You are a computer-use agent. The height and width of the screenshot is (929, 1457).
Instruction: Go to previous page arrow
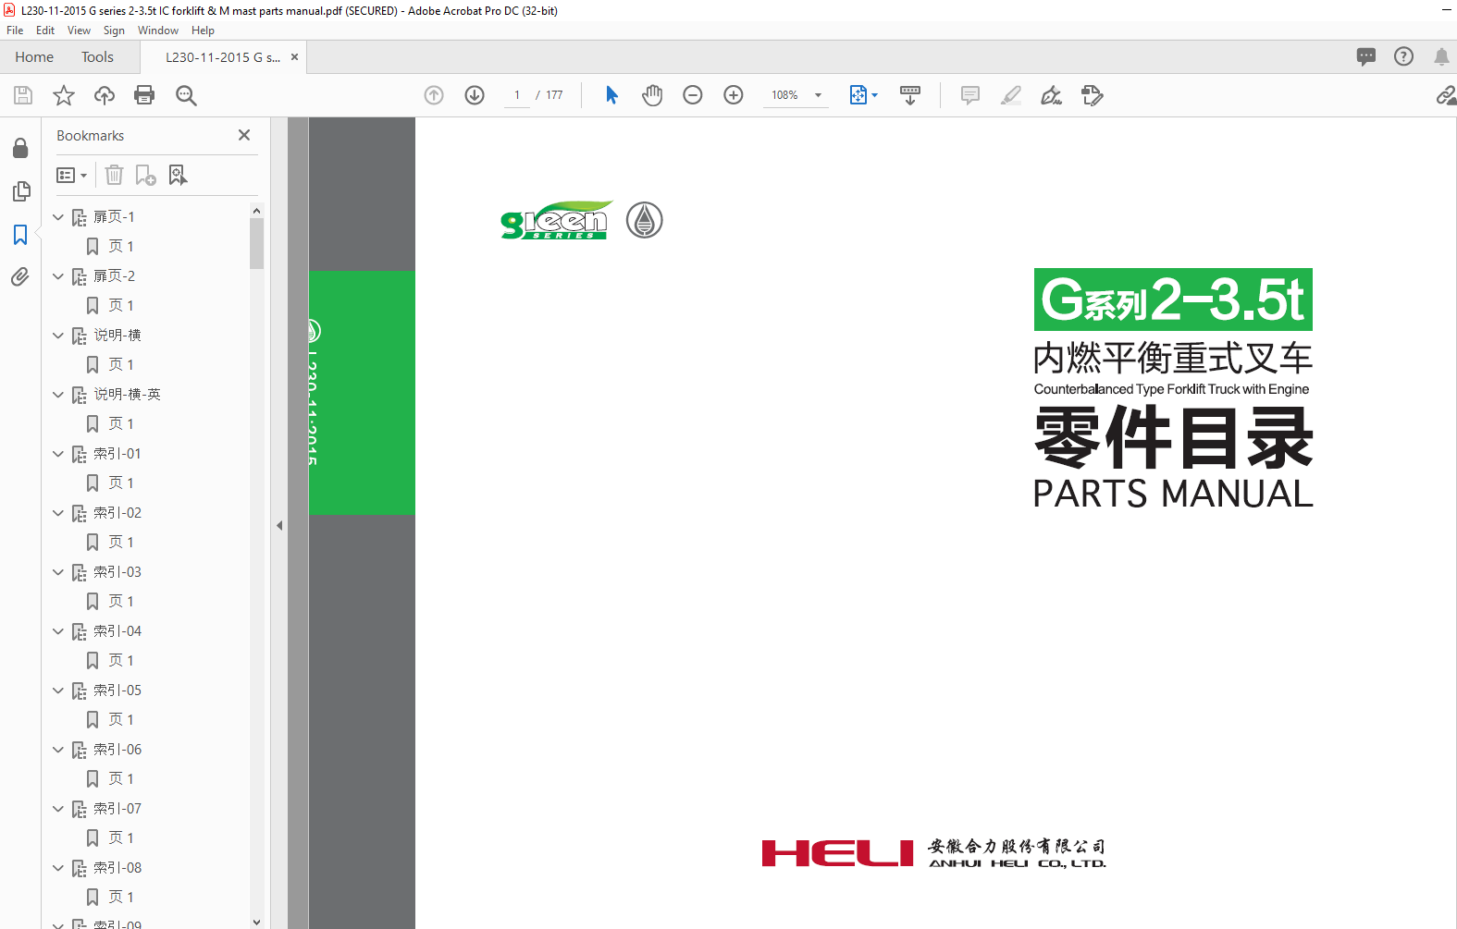[434, 95]
